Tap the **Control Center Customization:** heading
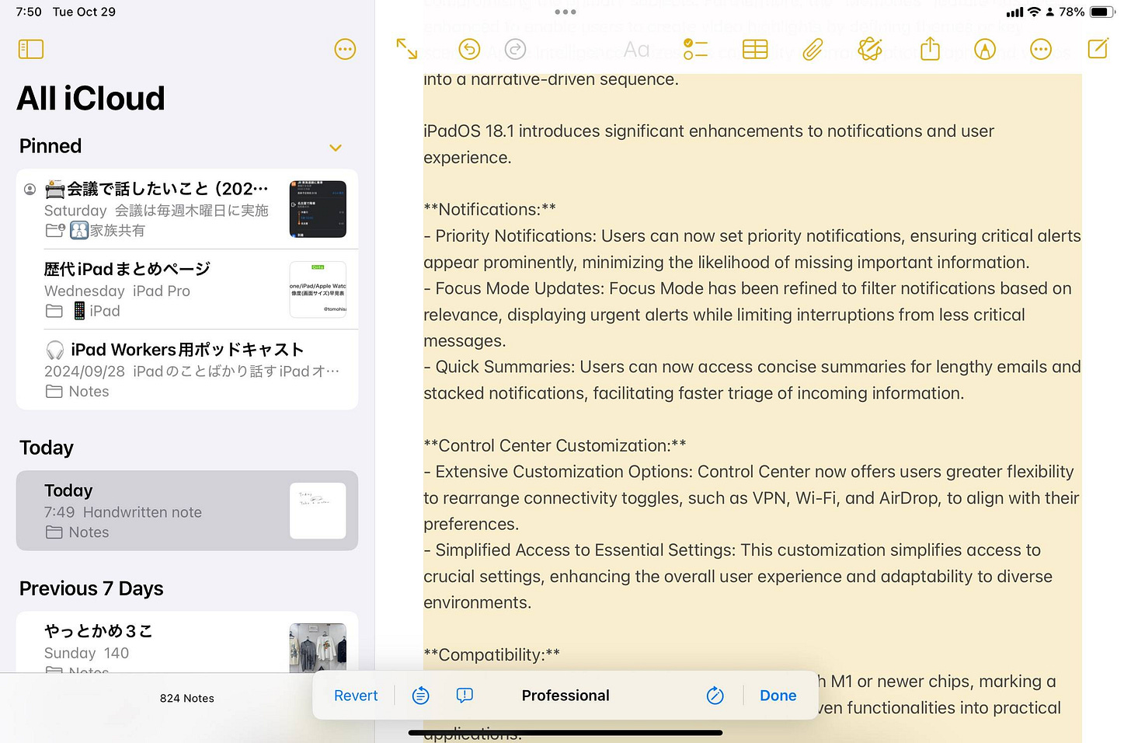The image size is (1131, 743). point(555,445)
